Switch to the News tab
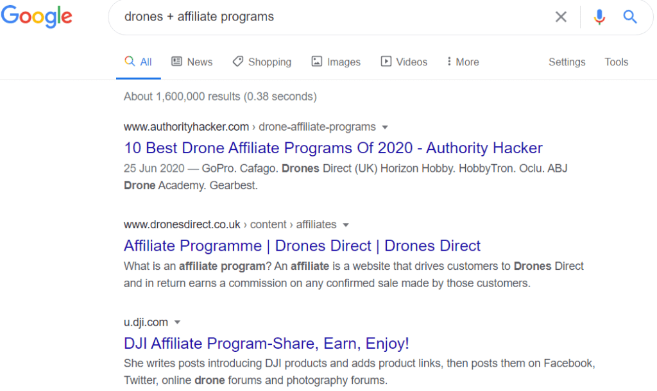This screenshot has width=657, height=391. pos(192,62)
